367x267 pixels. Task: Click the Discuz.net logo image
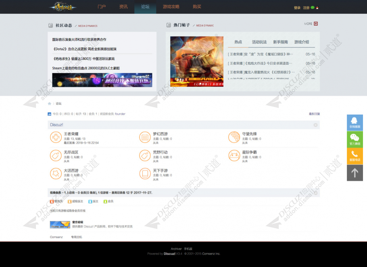[60, 224]
